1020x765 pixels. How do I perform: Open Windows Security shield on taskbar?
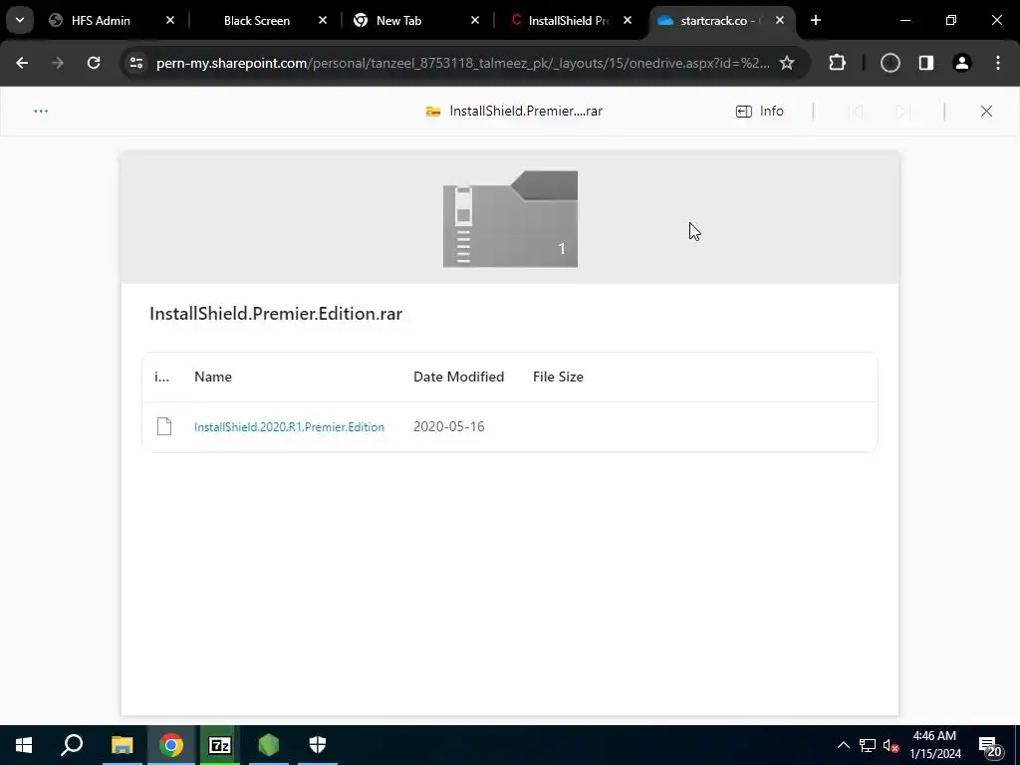318,745
